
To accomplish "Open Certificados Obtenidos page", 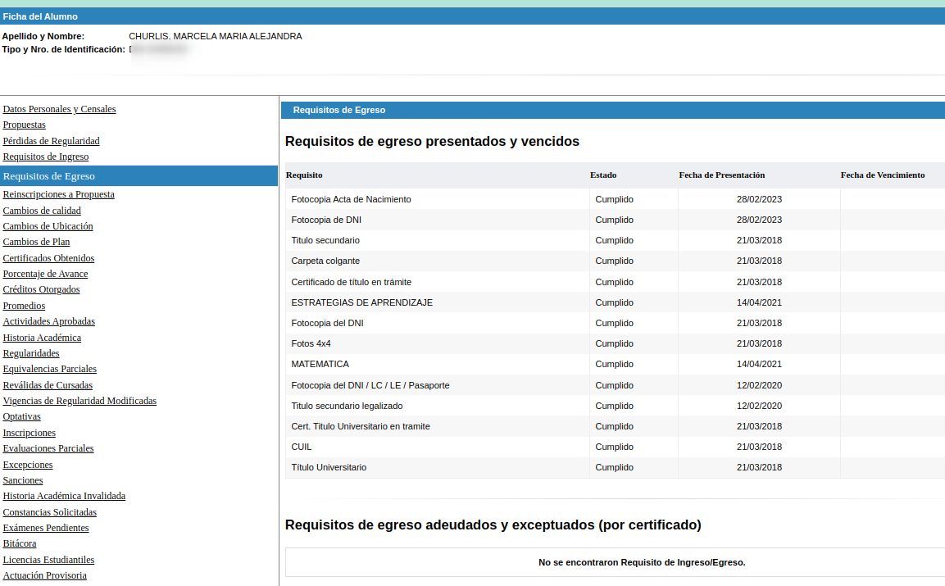I will point(49,258).
